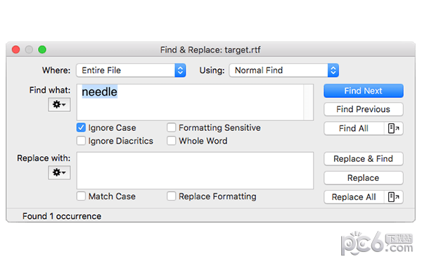This screenshot has width=422, height=264.
Task: Enable the Ignore Diacritics checkbox
Action: click(81, 141)
